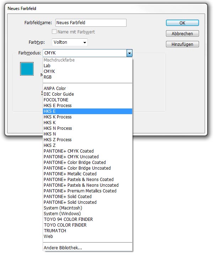Choose System (Macintosh) library
Screen dimensions: 215x255
tap(87, 208)
